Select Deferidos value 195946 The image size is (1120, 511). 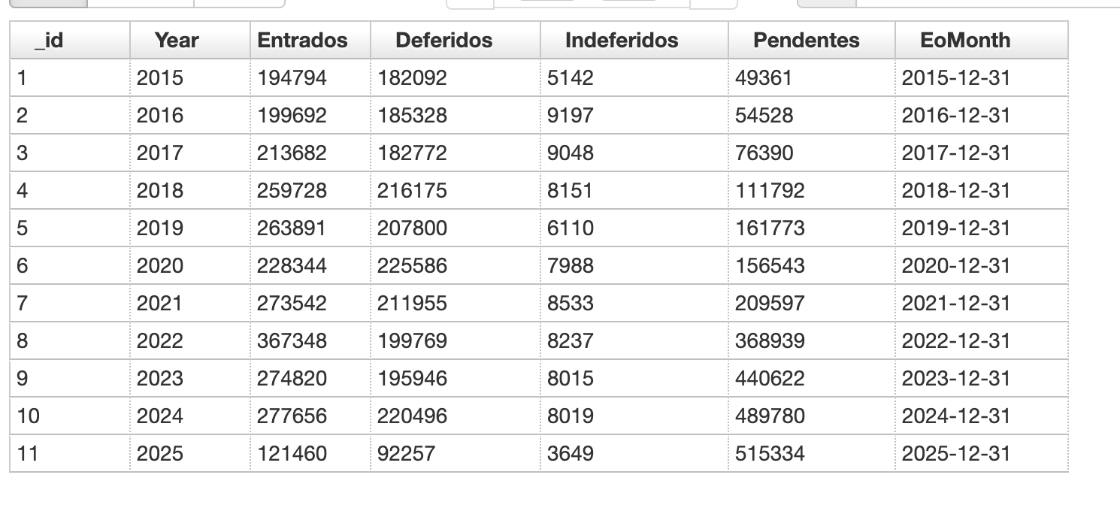click(x=412, y=379)
